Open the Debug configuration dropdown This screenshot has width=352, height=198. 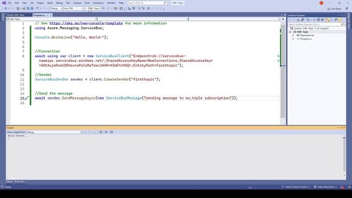(x=56, y=8)
